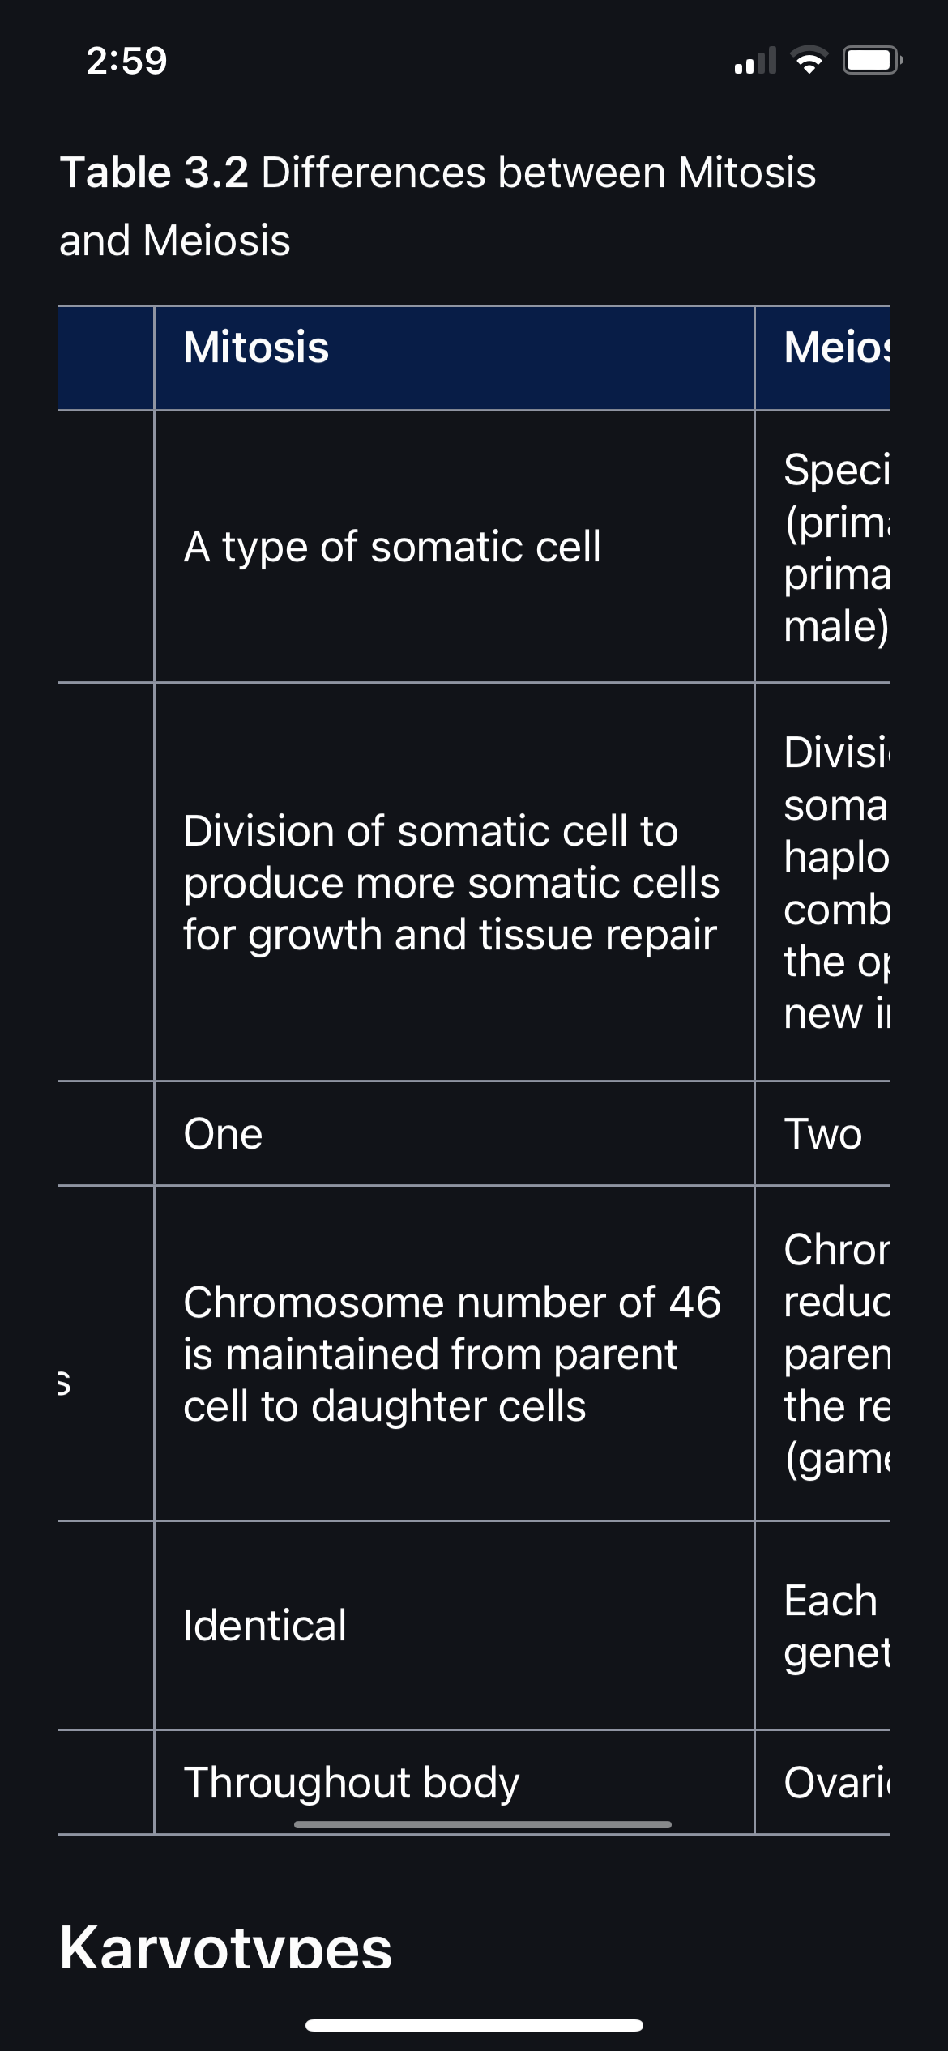The image size is (948, 2051).
Task: Tap the 'A type of somatic cell' cell
Action: tap(455, 547)
